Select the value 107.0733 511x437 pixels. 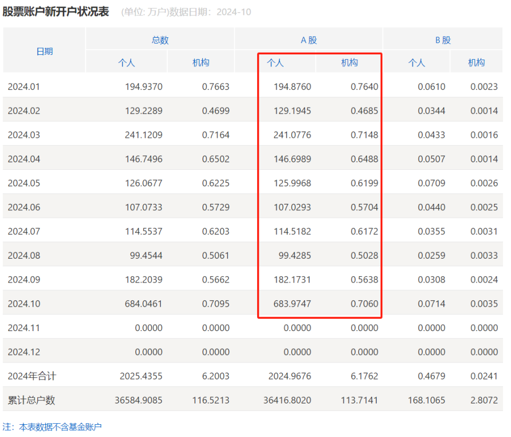click(x=144, y=207)
